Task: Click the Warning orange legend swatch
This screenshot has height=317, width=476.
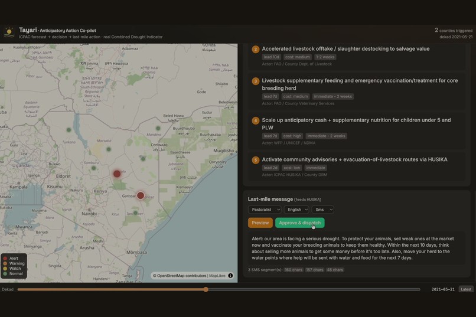Action: coord(5,264)
